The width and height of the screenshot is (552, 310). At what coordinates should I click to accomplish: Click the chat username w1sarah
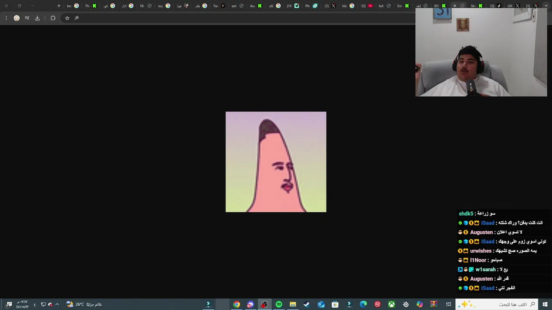(x=486, y=270)
